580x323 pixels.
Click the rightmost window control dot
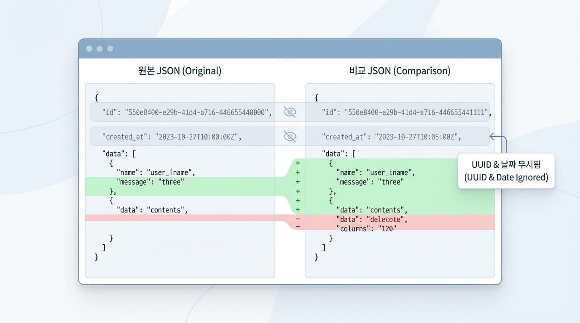[110, 49]
